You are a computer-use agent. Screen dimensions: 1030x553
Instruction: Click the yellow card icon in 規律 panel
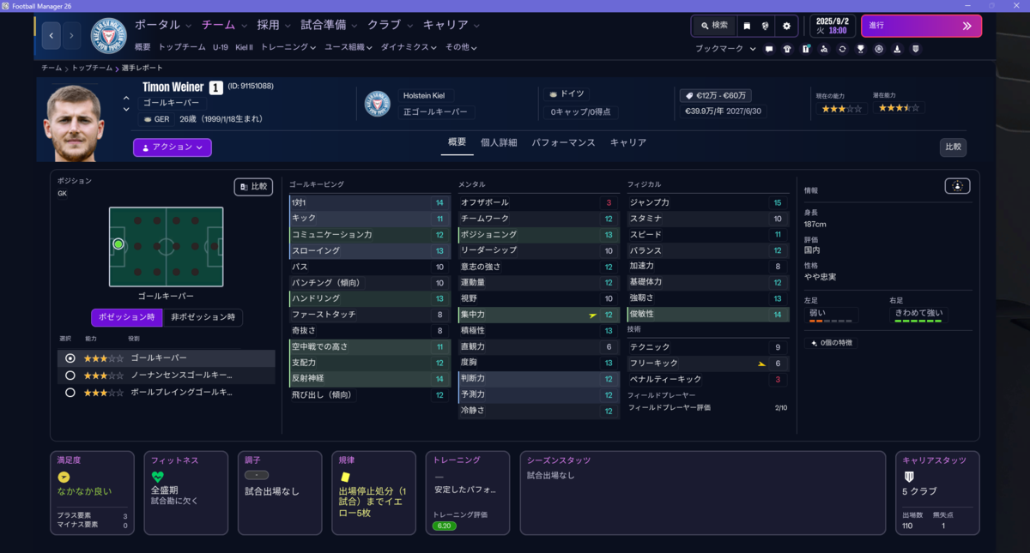tap(345, 477)
